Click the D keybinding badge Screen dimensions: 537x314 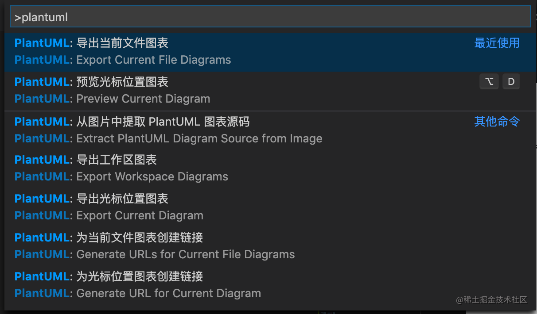point(511,81)
